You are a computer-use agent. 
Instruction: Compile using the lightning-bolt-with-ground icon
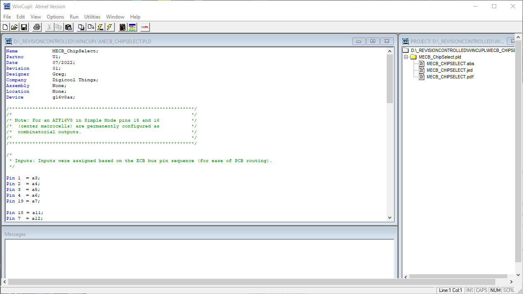pos(100,27)
